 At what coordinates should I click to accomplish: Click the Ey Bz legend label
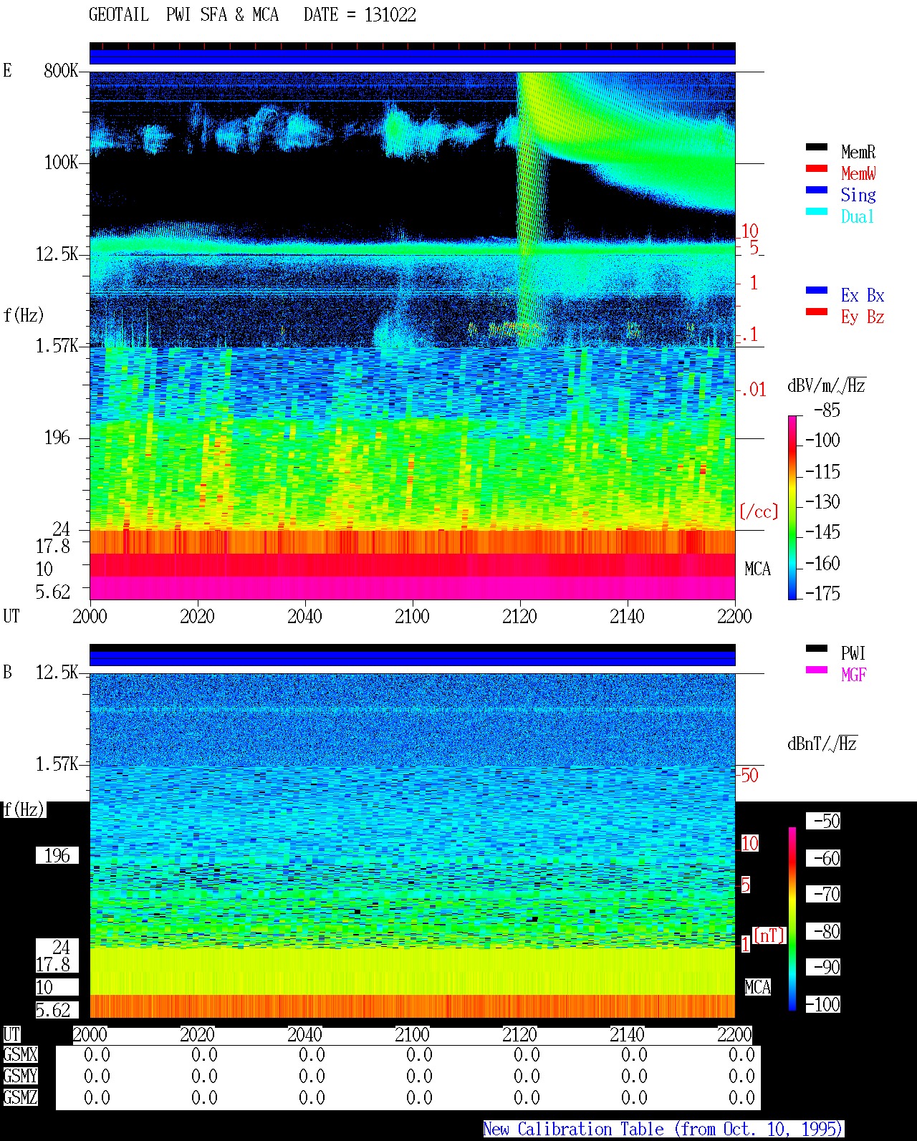click(x=863, y=317)
